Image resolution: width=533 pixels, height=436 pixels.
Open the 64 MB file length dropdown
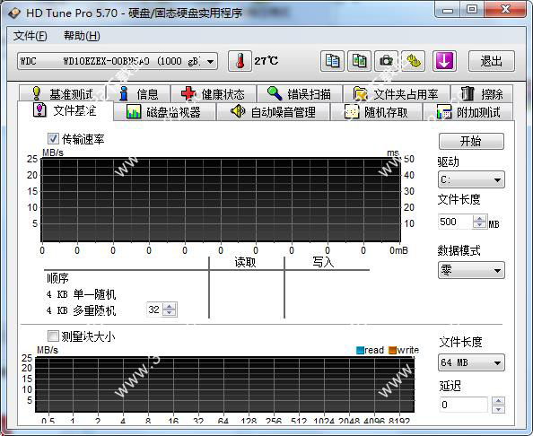point(471,362)
